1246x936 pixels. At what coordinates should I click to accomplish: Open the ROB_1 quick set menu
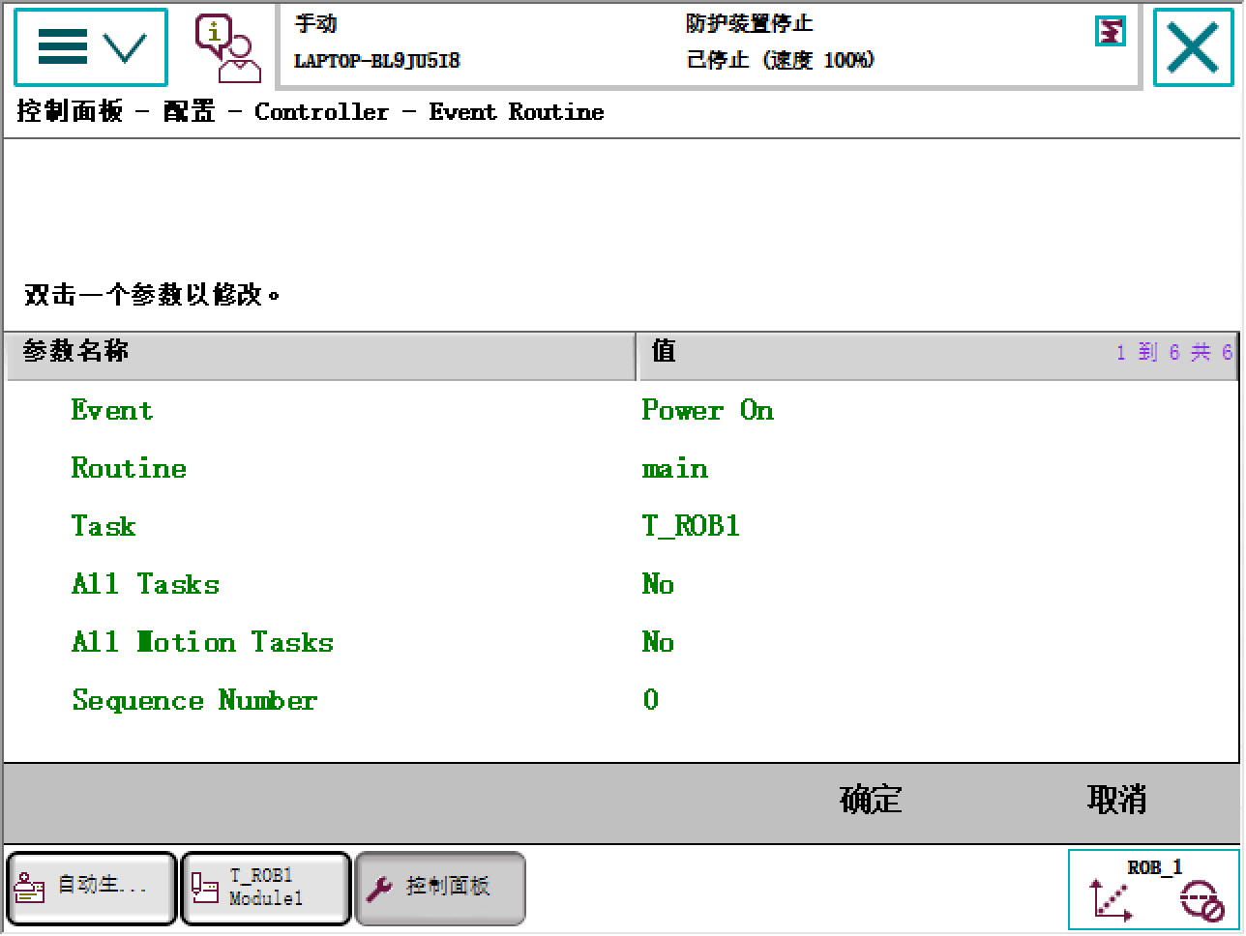coord(1153,889)
